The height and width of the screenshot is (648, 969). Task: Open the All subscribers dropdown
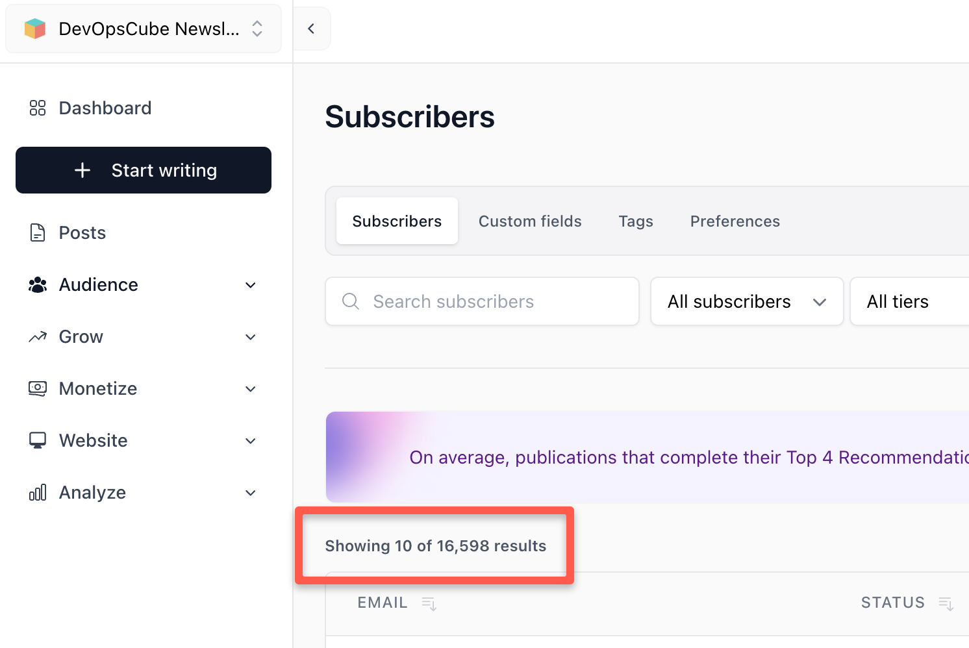[746, 301]
